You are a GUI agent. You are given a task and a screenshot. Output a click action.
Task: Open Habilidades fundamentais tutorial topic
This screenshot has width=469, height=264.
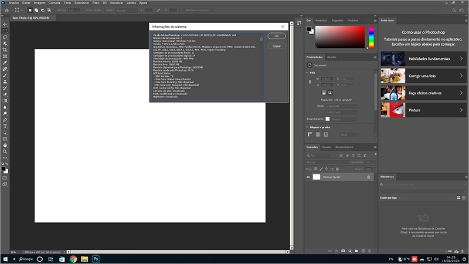pos(422,59)
